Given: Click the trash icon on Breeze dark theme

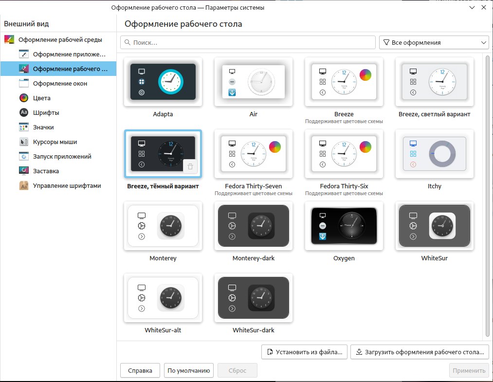Looking at the screenshot, I should pyautogui.click(x=190, y=166).
